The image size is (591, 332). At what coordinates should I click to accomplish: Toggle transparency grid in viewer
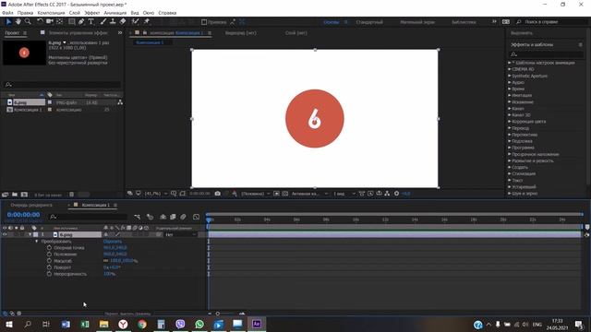[x=285, y=194]
